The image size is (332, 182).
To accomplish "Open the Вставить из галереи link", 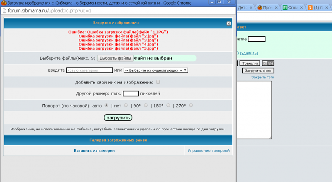I will pos(94,151).
